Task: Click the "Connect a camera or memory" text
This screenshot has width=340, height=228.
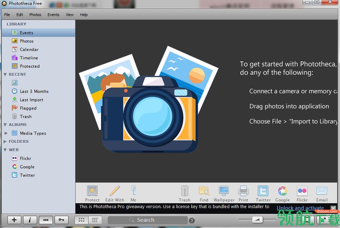Action: click(x=293, y=91)
